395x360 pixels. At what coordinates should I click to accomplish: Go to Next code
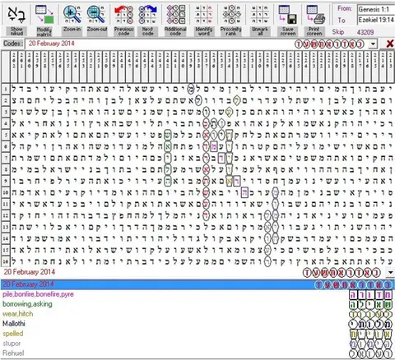point(148,15)
